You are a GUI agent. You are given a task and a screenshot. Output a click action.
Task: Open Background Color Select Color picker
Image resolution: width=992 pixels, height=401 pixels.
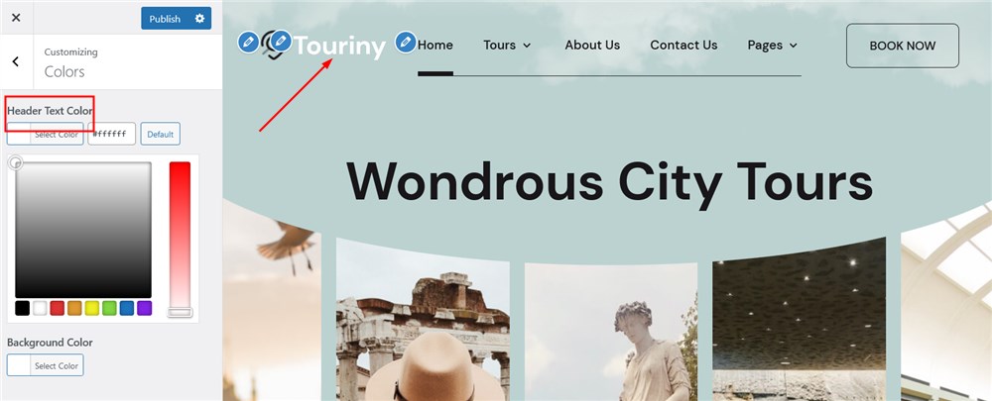[x=45, y=365]
